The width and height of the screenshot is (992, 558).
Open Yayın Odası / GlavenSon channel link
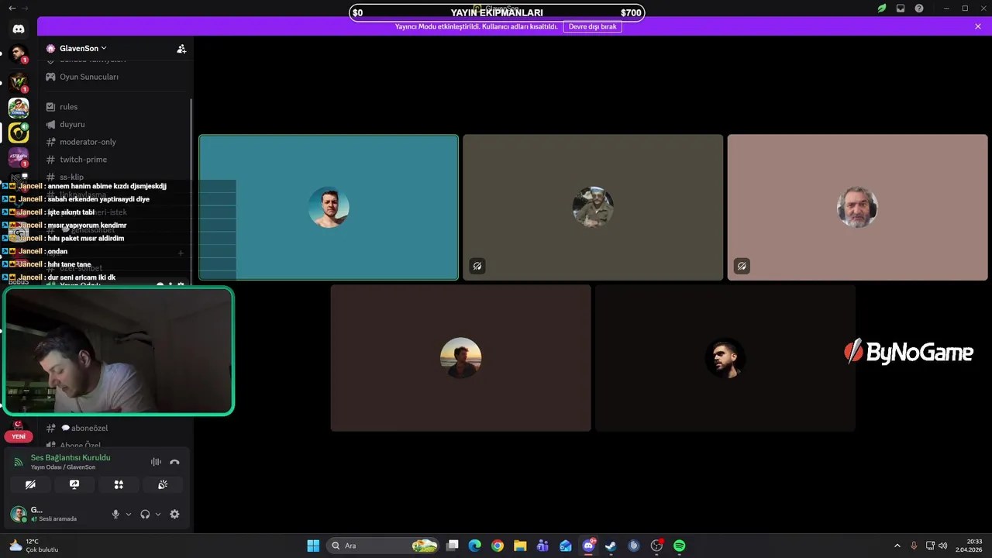tap(64, 467)
